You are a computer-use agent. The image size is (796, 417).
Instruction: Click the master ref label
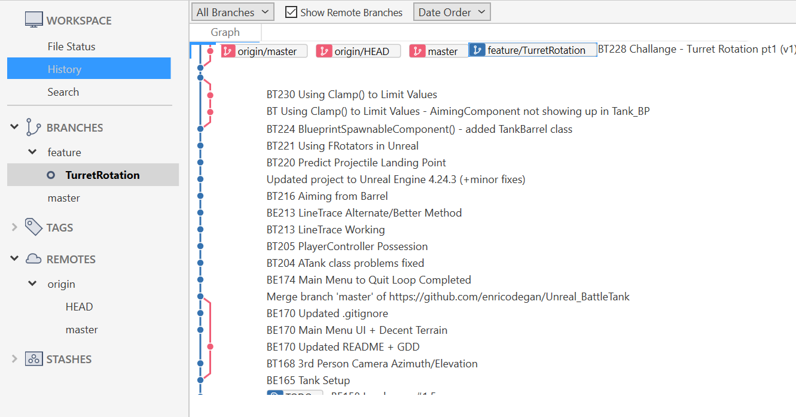(x=438, y=51)
